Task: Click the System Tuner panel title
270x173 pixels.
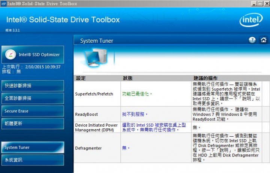Action: (97, 41)
